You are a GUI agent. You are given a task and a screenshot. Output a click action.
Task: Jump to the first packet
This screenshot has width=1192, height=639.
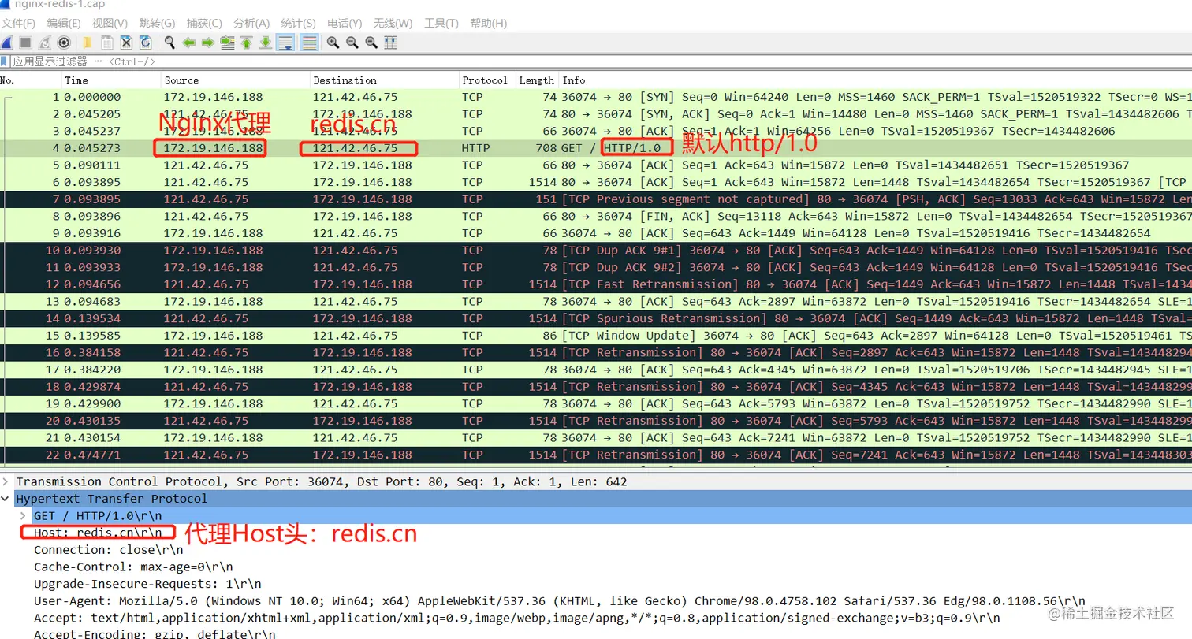click(247, 43)
